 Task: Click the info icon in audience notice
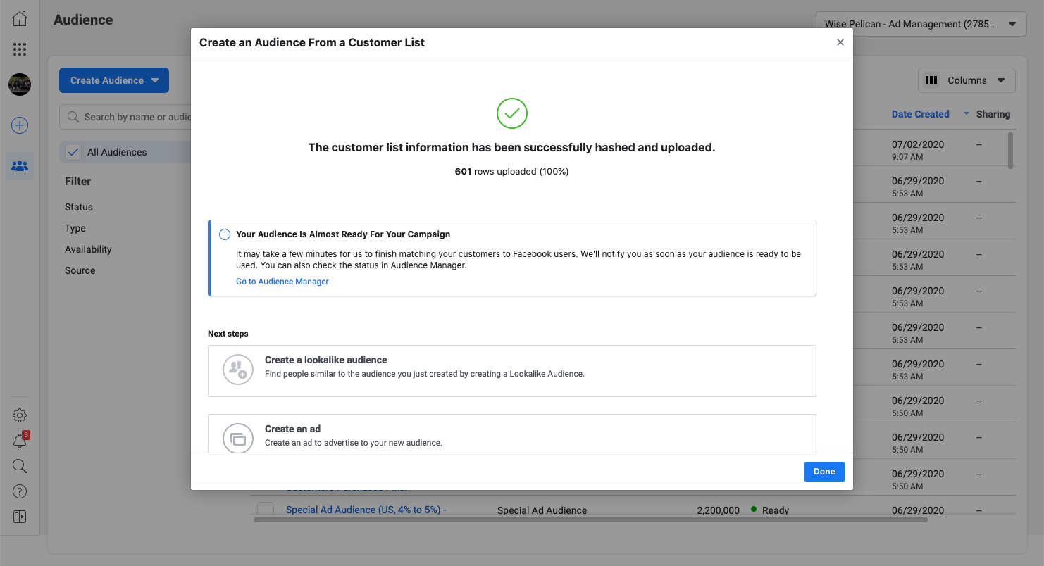225,234
